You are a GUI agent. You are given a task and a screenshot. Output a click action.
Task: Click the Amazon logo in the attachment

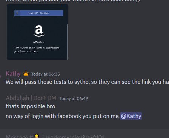[x=39, y=31]
